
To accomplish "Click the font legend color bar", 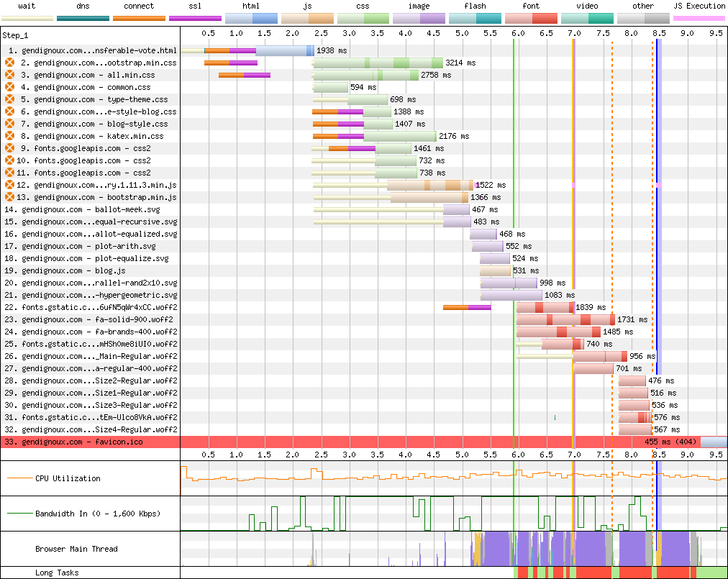I will 530,17.
